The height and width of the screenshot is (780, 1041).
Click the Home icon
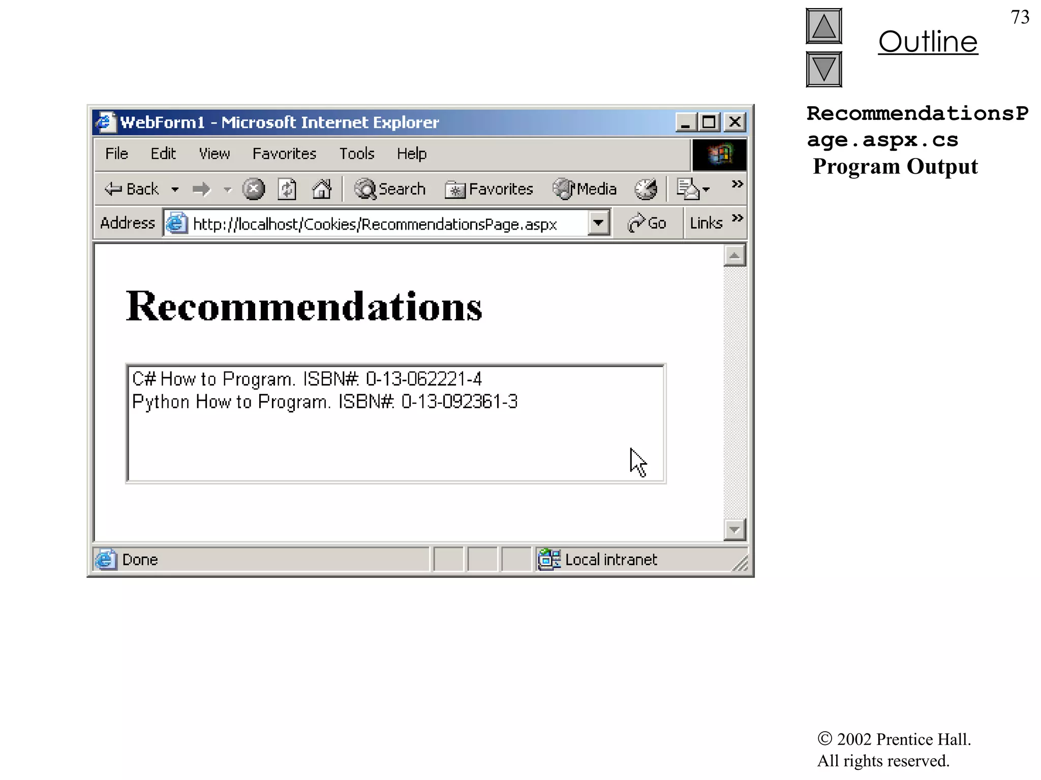[321, 189]
